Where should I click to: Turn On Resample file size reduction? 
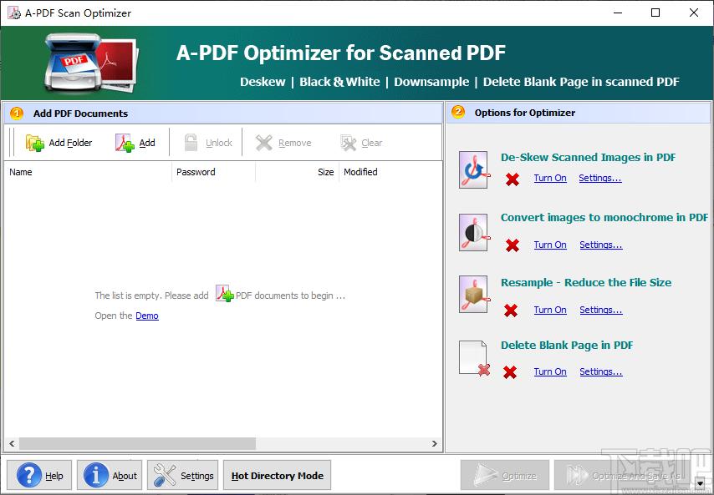click(550, 310)
